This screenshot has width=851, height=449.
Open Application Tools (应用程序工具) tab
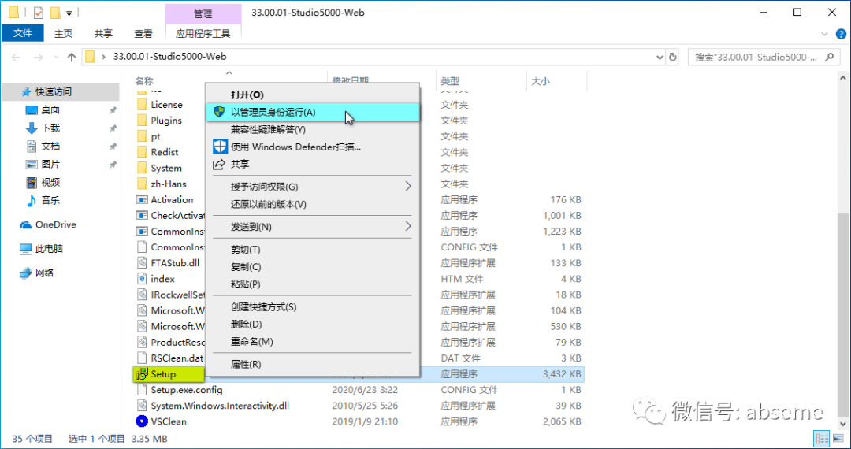pyautogui.click(x=203, y=33)
